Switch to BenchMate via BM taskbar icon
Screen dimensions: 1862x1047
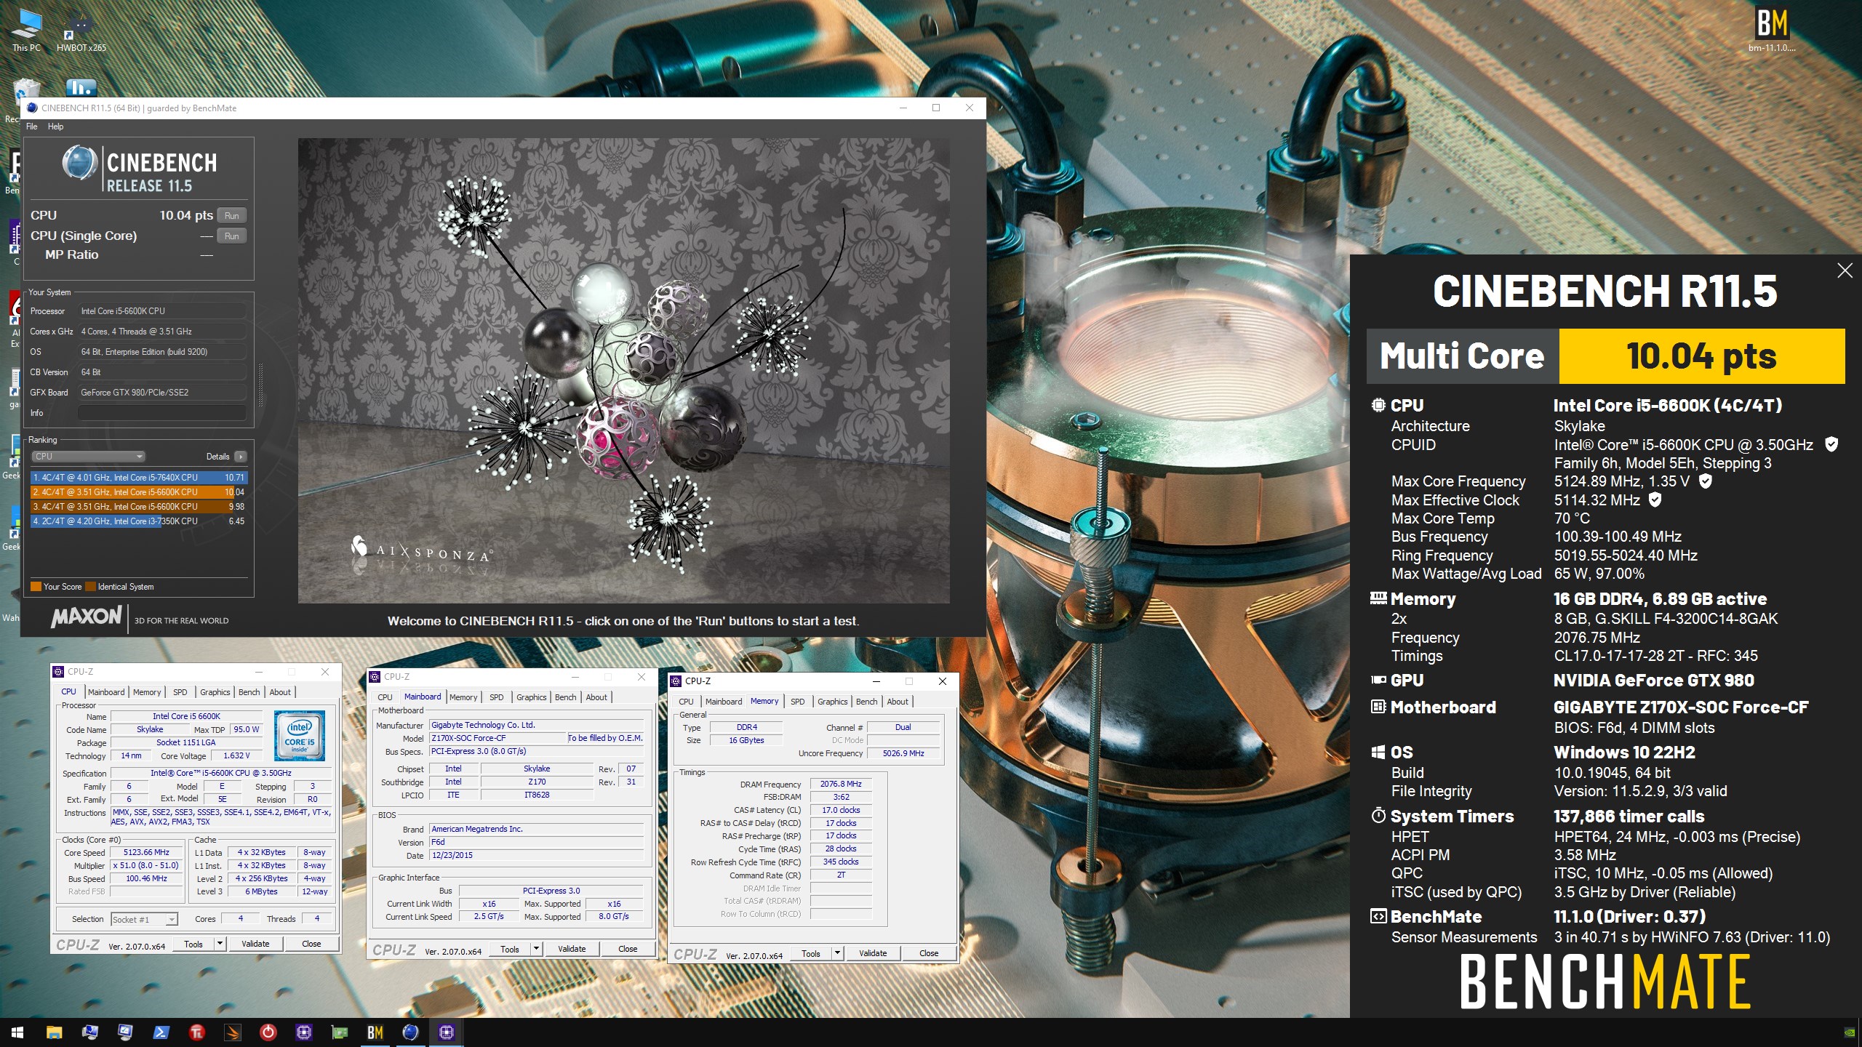pos(375,1032)
